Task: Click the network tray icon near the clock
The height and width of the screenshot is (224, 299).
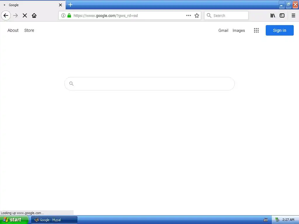Action: (277, 220)
